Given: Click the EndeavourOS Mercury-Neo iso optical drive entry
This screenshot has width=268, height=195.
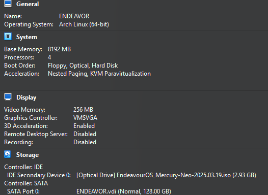Looking at the screenshot, I should tap(166, 175).
